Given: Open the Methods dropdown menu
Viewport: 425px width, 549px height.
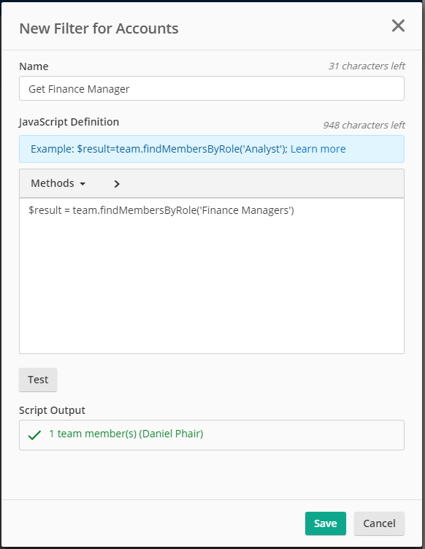Looking at the screenshot, I should [58, 183].
